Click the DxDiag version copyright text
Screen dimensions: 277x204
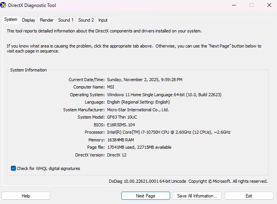pos(188,181)
